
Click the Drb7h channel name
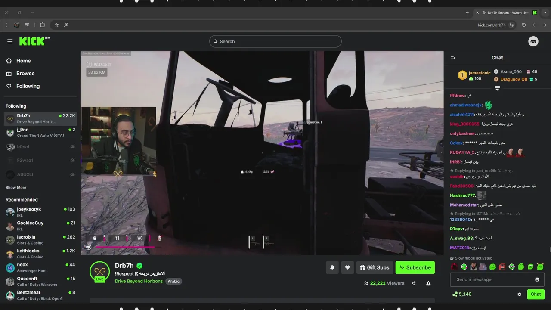pos(124,266)
